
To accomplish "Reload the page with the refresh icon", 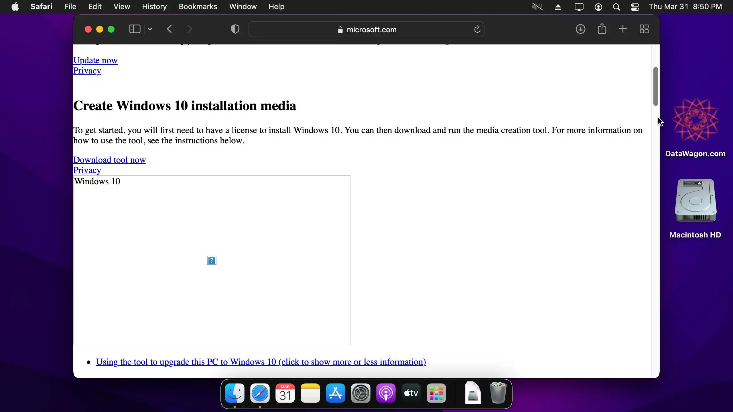I will [477, 29].
